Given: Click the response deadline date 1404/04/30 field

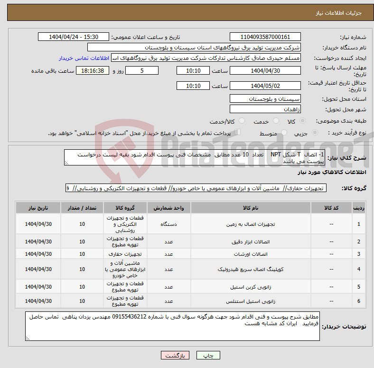Looking at the screenshot, I should tap(265, 70).
